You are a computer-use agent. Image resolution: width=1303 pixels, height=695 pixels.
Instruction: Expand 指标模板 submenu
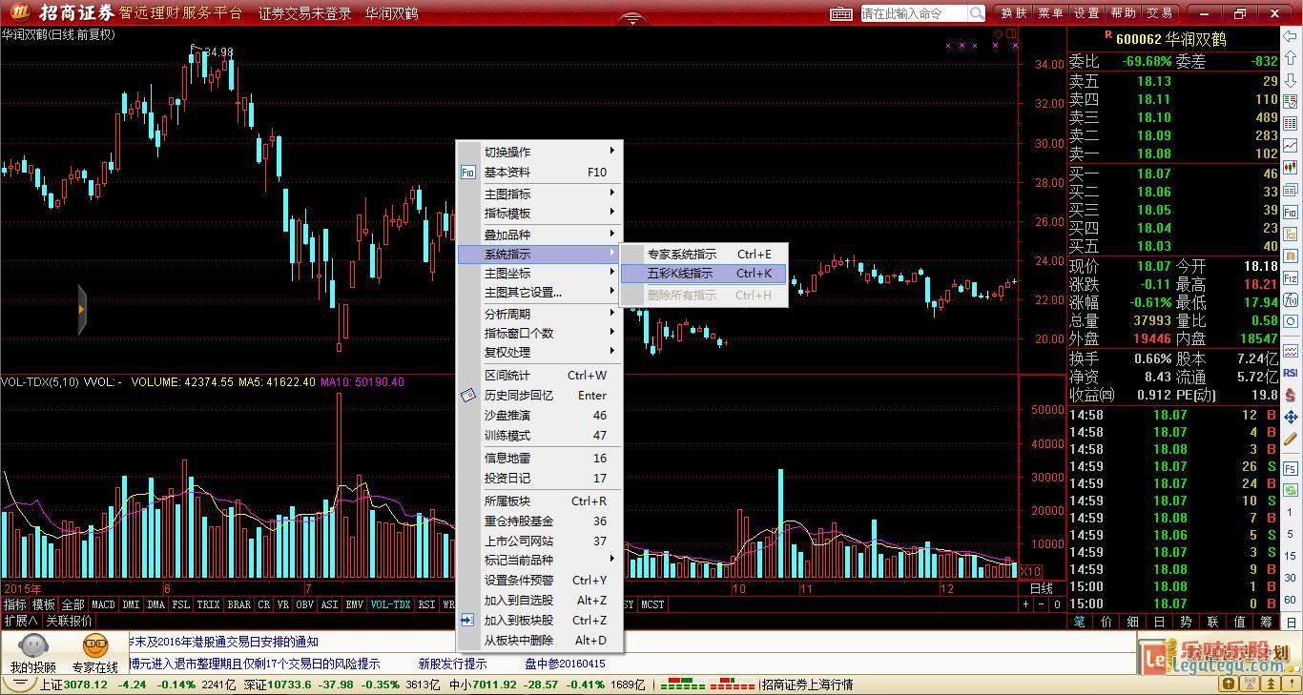pyautogui.click(x=540, y=213)
